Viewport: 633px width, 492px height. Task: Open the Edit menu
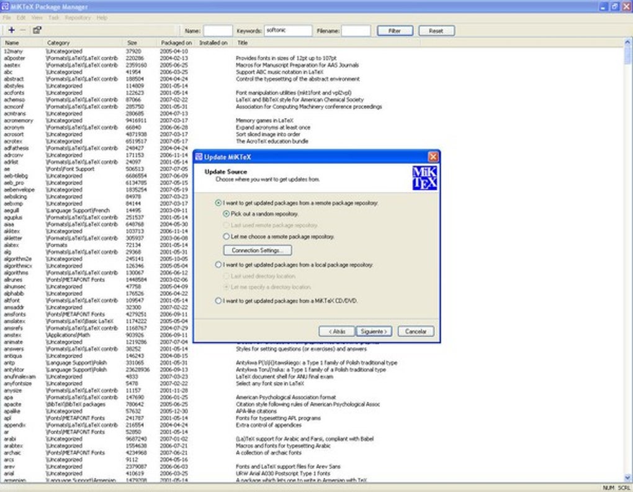coord(21,18)
